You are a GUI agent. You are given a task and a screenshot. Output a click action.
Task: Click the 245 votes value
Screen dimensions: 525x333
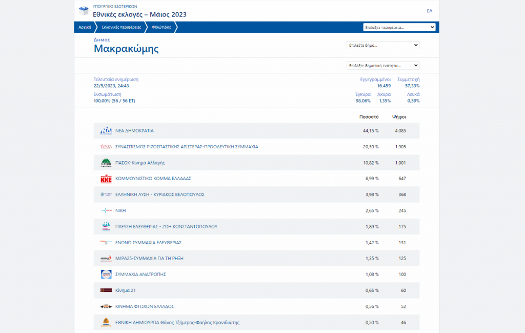(x=402, y=210)
